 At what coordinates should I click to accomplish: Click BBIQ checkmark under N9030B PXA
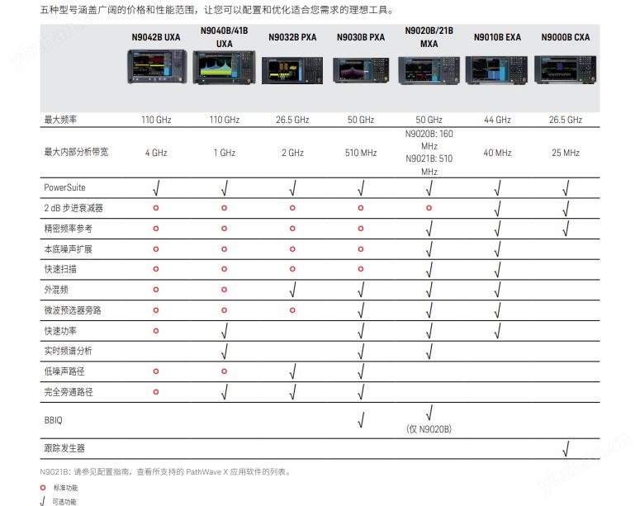tap(361, 419)
